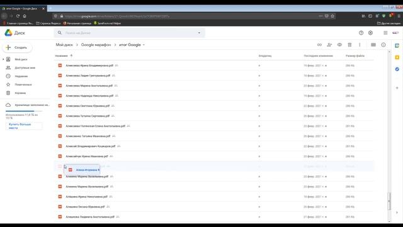This screenshot has width=403, height=227.
Task: Click the Название column header
Action: pos(61,55)
